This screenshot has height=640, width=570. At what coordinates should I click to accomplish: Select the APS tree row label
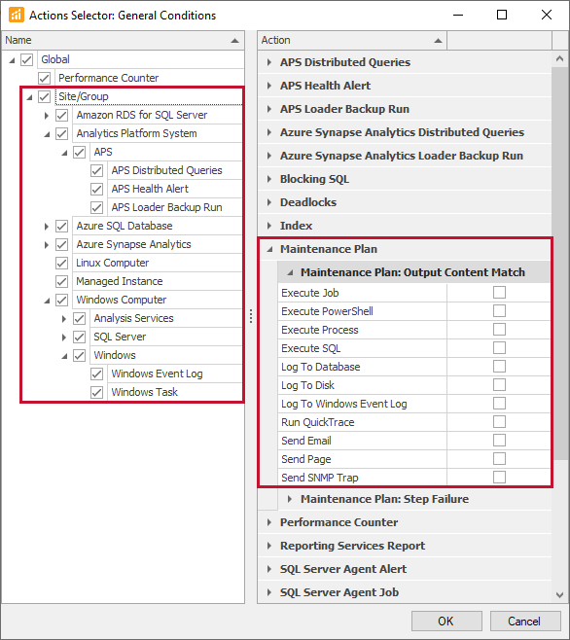coord(103,152)
